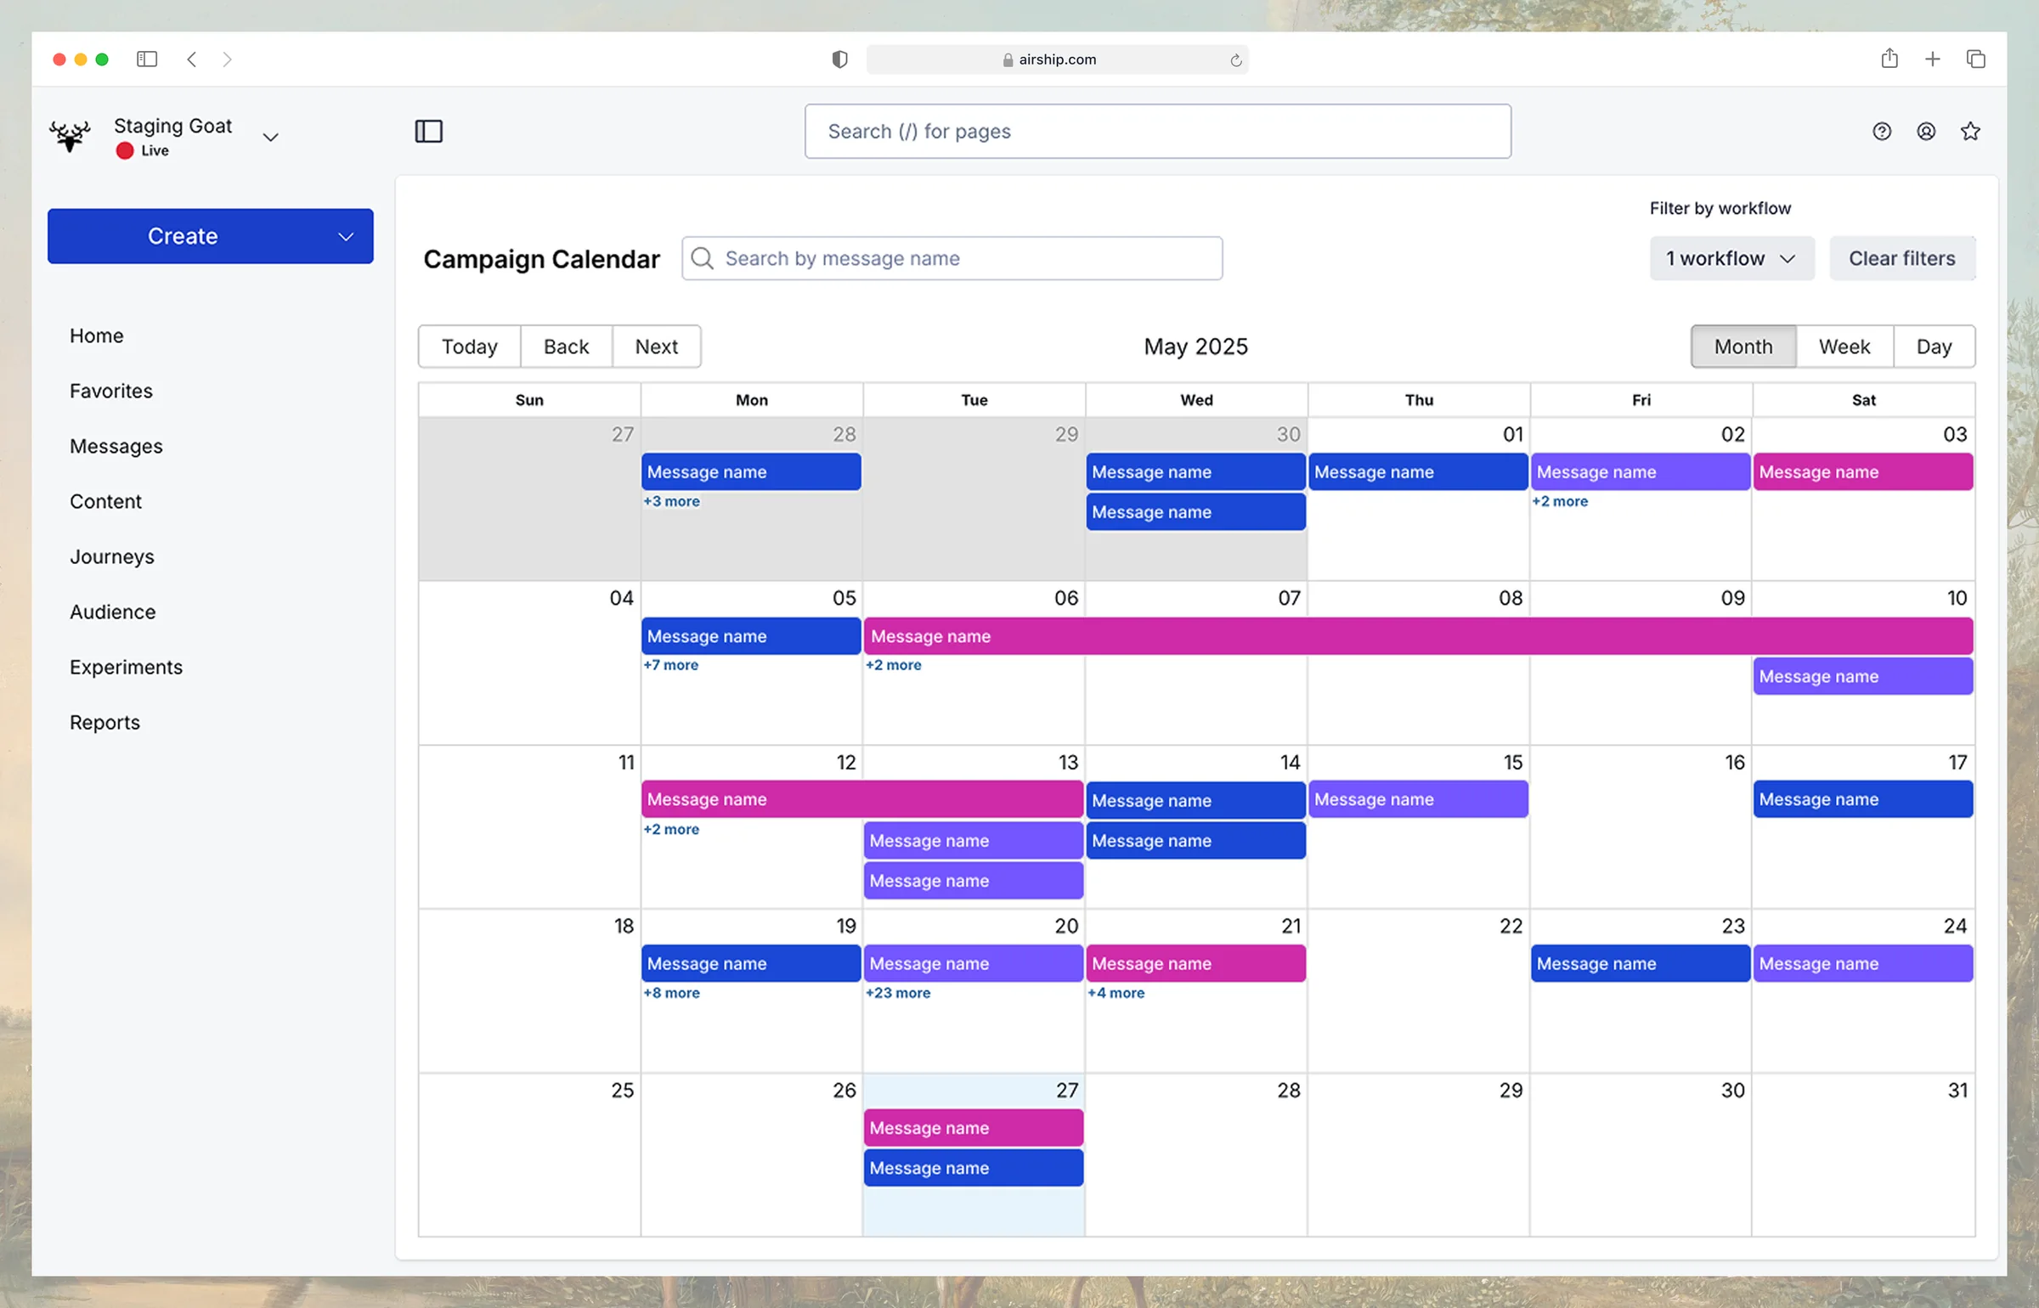Expand +8 more on May 19

coord(672,993)
